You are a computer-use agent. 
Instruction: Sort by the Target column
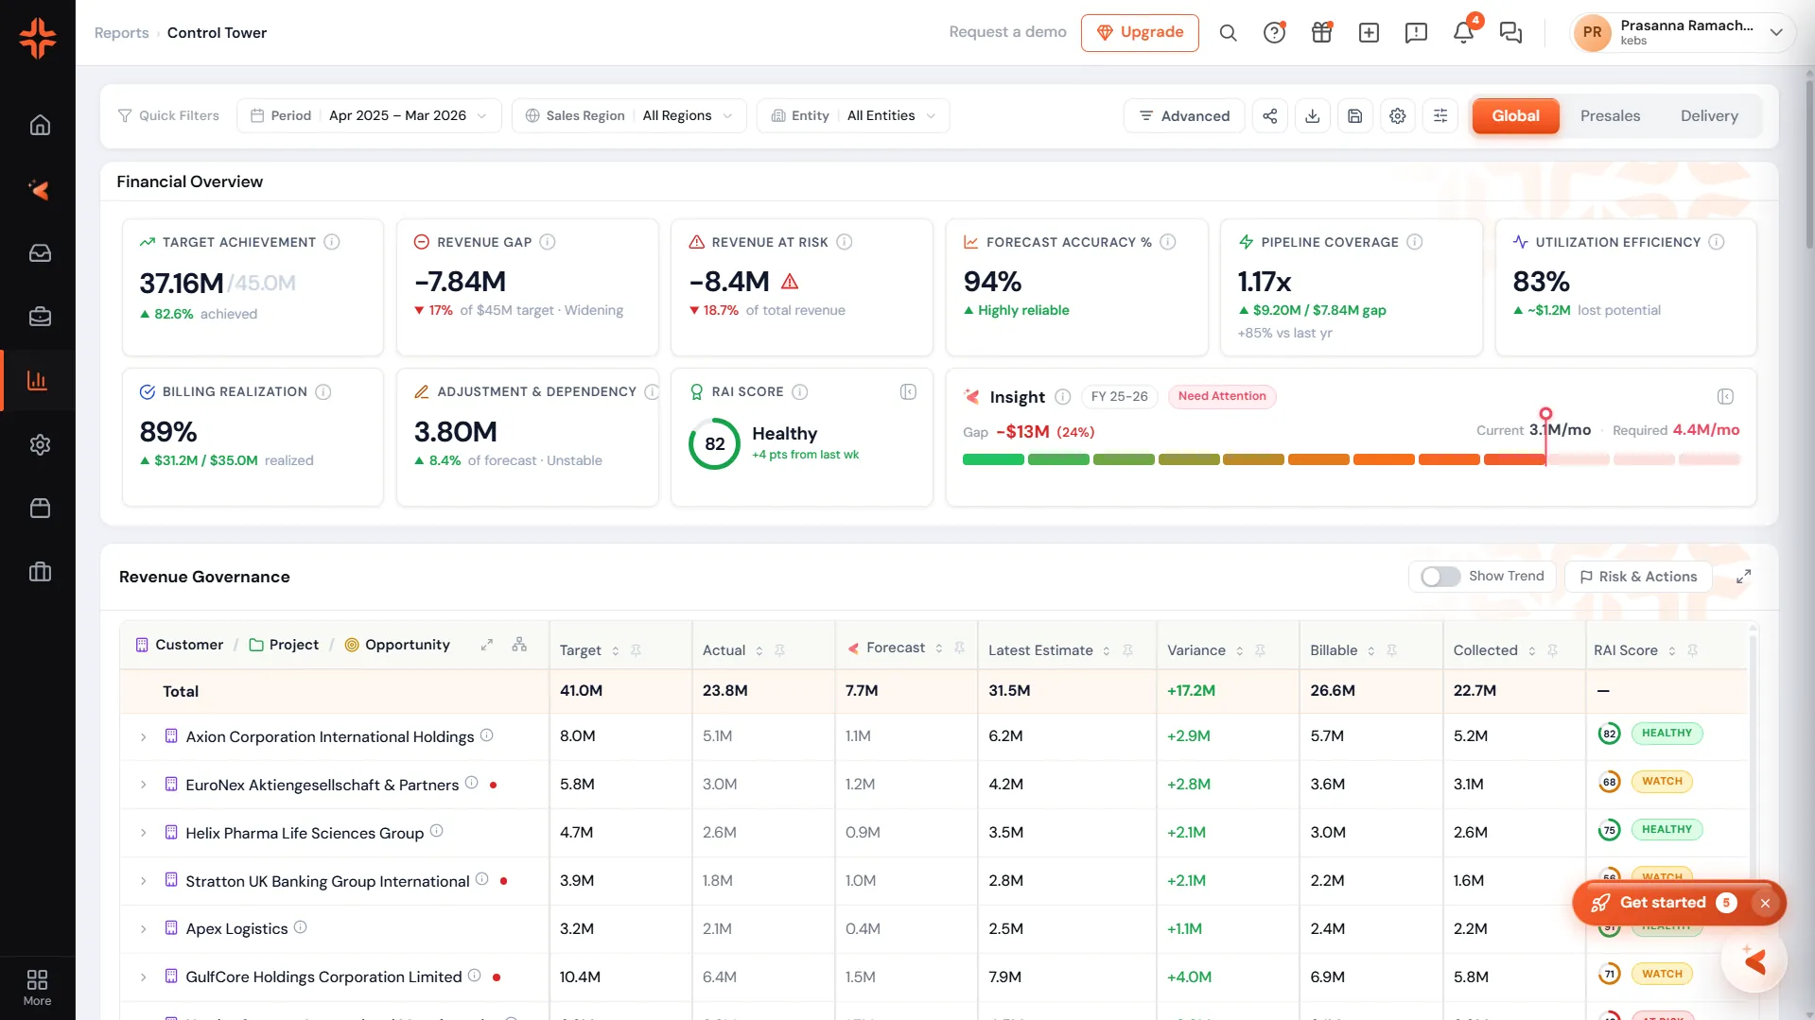[615, 650]
